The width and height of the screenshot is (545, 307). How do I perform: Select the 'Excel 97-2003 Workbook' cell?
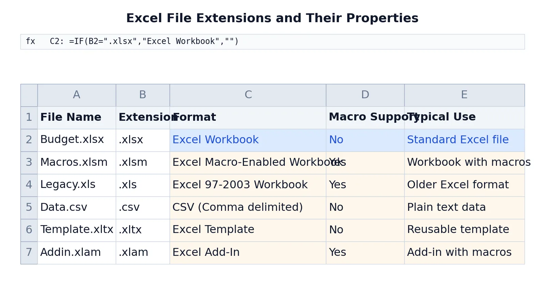click(248, 185)
